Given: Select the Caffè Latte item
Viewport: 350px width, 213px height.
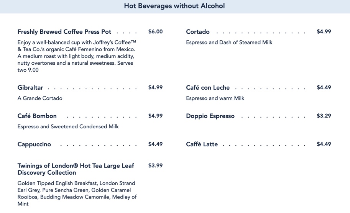Looking at the screenshot, I should 202,144.
